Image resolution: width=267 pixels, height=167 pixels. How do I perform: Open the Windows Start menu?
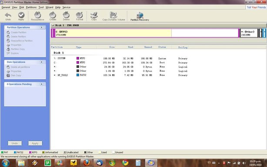(x=6, y=163)
